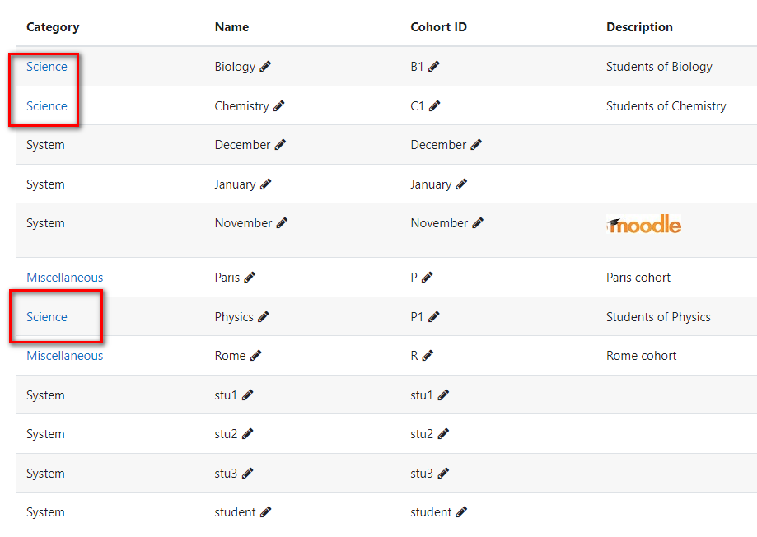The height and width of the screenshot is (537, 757).
Task: Open the Science link in Physics row
Action: point(47,317)
